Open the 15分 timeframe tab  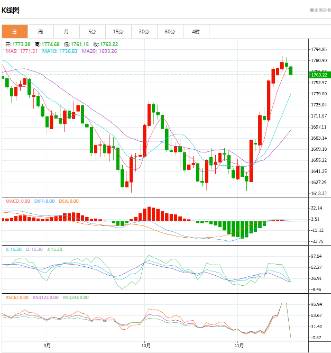[x=118, y=32]
